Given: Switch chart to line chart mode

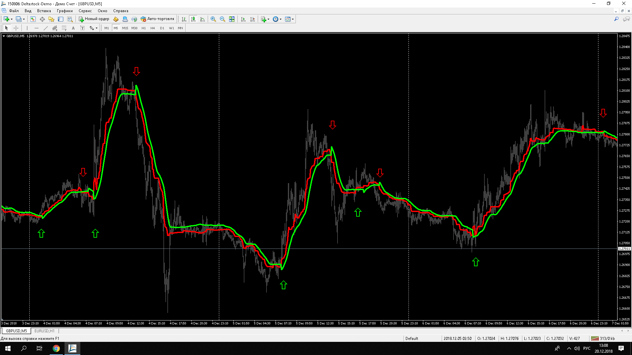Looking at the screenshot, I should pos(202,19).
